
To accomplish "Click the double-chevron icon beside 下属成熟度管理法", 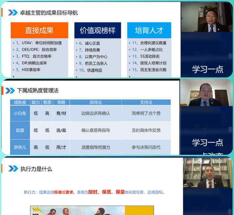I will (x=10, y=91).
